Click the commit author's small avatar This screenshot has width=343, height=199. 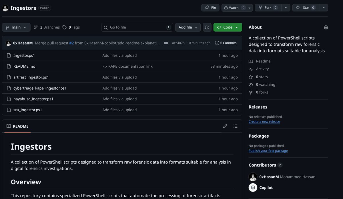(x=8, y=43)
